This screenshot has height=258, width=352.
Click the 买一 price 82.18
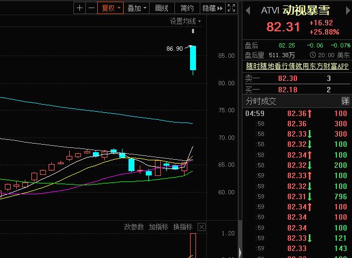pyautogui.click(x=288, y=90)
